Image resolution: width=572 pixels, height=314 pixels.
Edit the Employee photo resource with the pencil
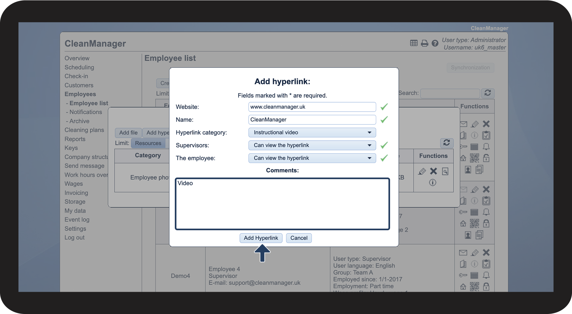tap(422, 171)
